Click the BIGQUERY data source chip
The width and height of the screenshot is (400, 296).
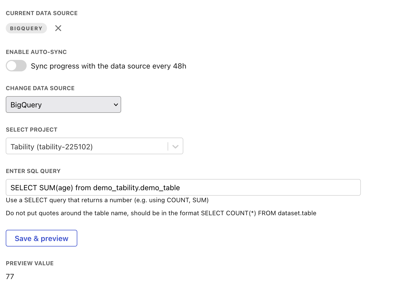[x=26, y=28]
